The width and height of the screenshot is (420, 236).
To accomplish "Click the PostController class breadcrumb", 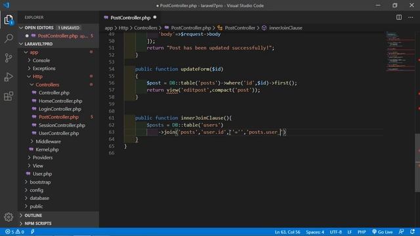I will 236,28.
